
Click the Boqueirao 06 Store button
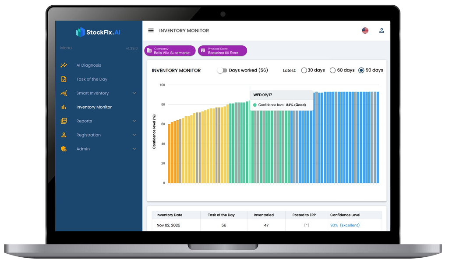tap(222, 51)
